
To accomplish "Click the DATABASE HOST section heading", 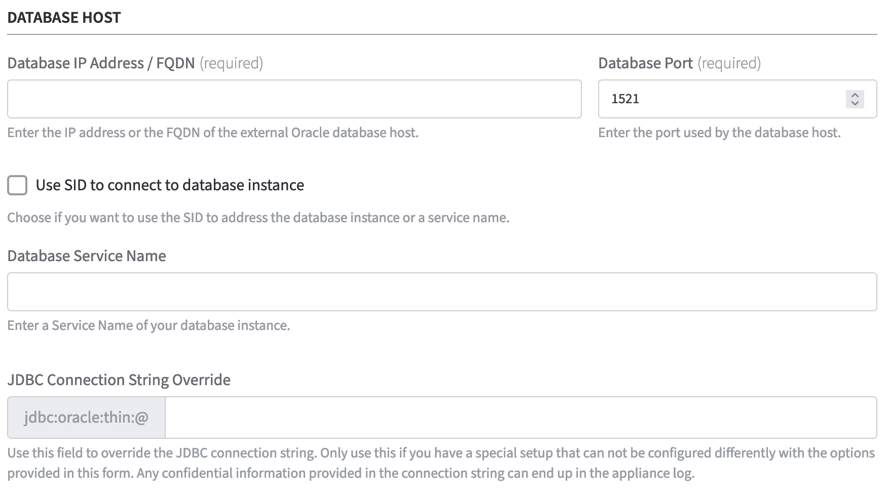I will (x=64, y=18).
